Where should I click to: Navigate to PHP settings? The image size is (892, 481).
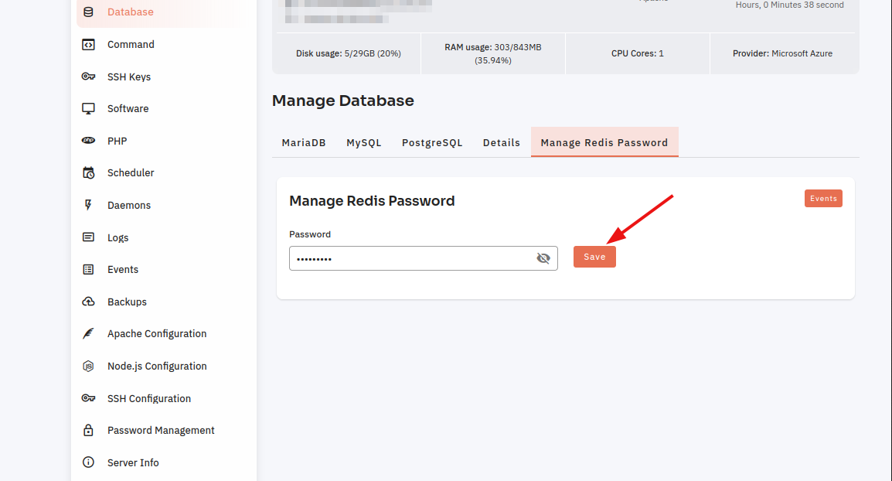coord(117,142)
